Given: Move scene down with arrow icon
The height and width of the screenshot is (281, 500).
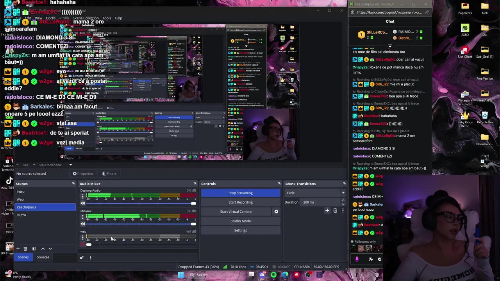Looking at the screenshot, I should 50,249.
